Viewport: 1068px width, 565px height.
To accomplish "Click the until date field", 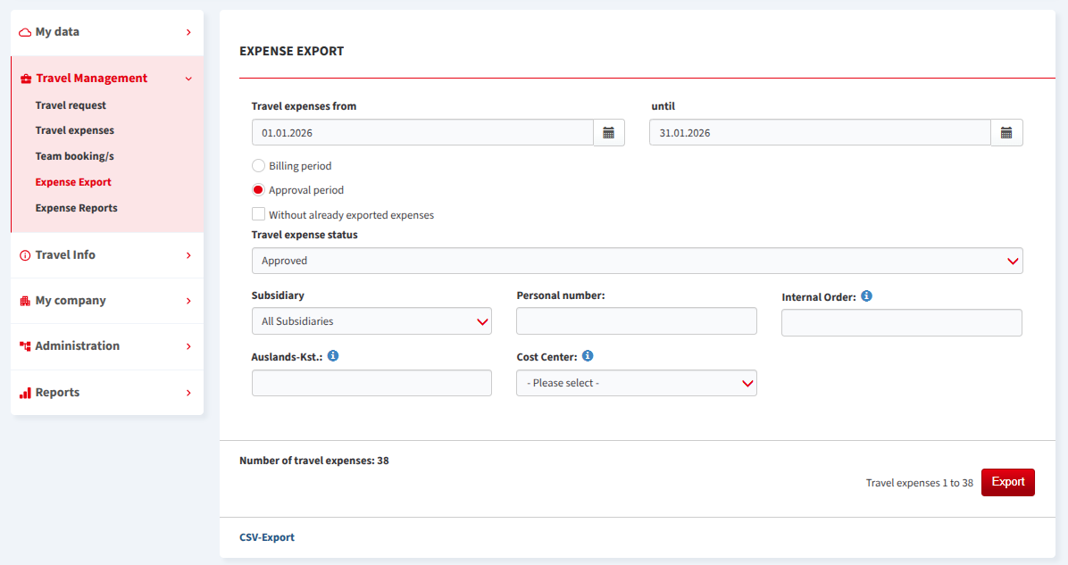I will [x=820, y=133].
